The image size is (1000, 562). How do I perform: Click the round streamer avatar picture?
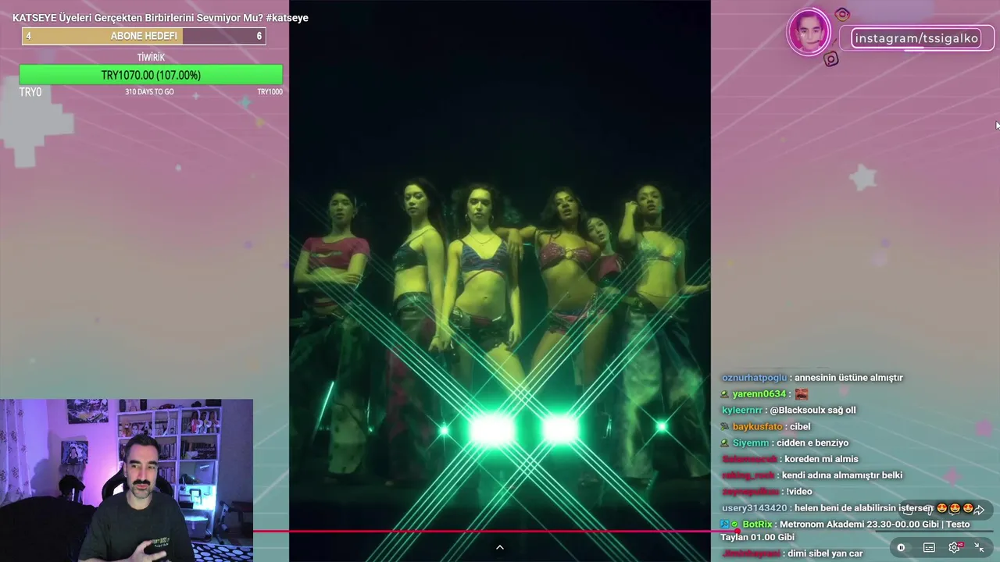pyautogui.click(x=808, y=34)
